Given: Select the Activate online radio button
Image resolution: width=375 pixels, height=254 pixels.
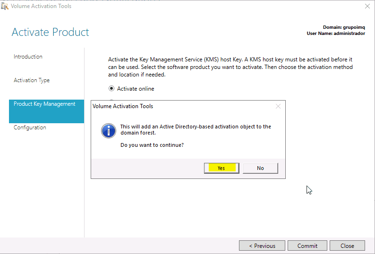Looking at the screenshot, I should 112,88.
